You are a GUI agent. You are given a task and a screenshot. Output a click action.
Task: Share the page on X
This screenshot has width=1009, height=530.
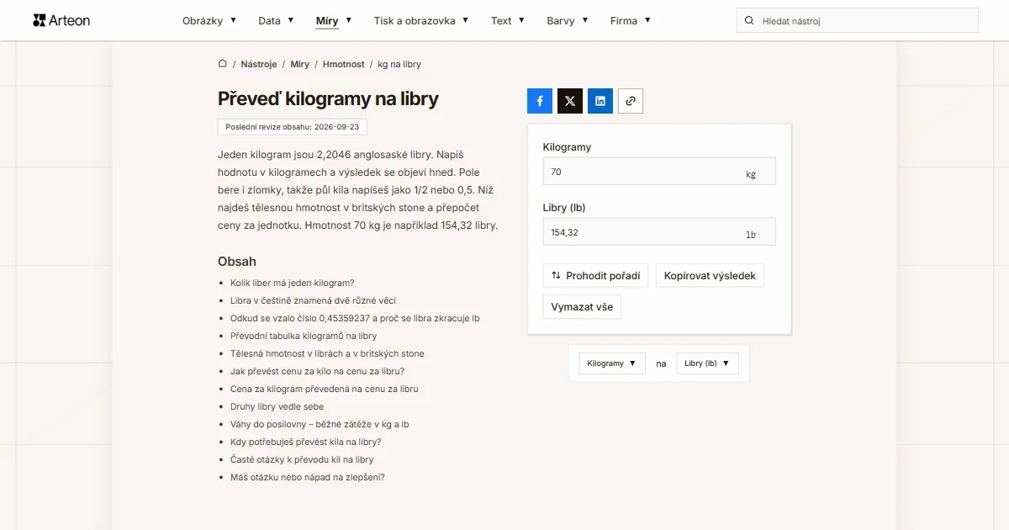click(570, 101)
